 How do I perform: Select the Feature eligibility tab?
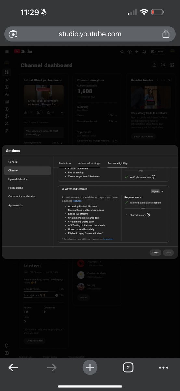point(118,163)
